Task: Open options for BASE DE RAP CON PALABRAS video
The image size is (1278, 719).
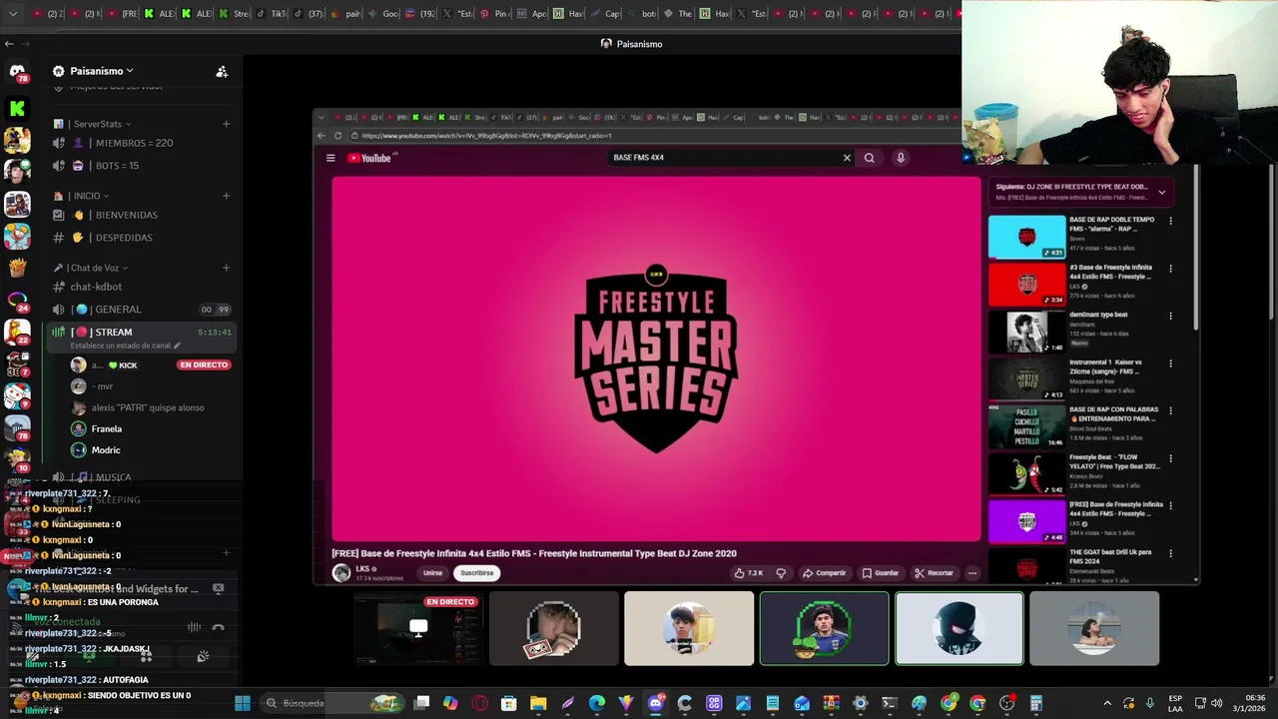Action: [1170, 410]
